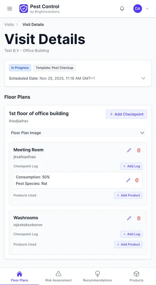The width and height of the screenshot is (156, 285).
Task: Select the Floor Plans bottom tab
Action: click(19, 276)
